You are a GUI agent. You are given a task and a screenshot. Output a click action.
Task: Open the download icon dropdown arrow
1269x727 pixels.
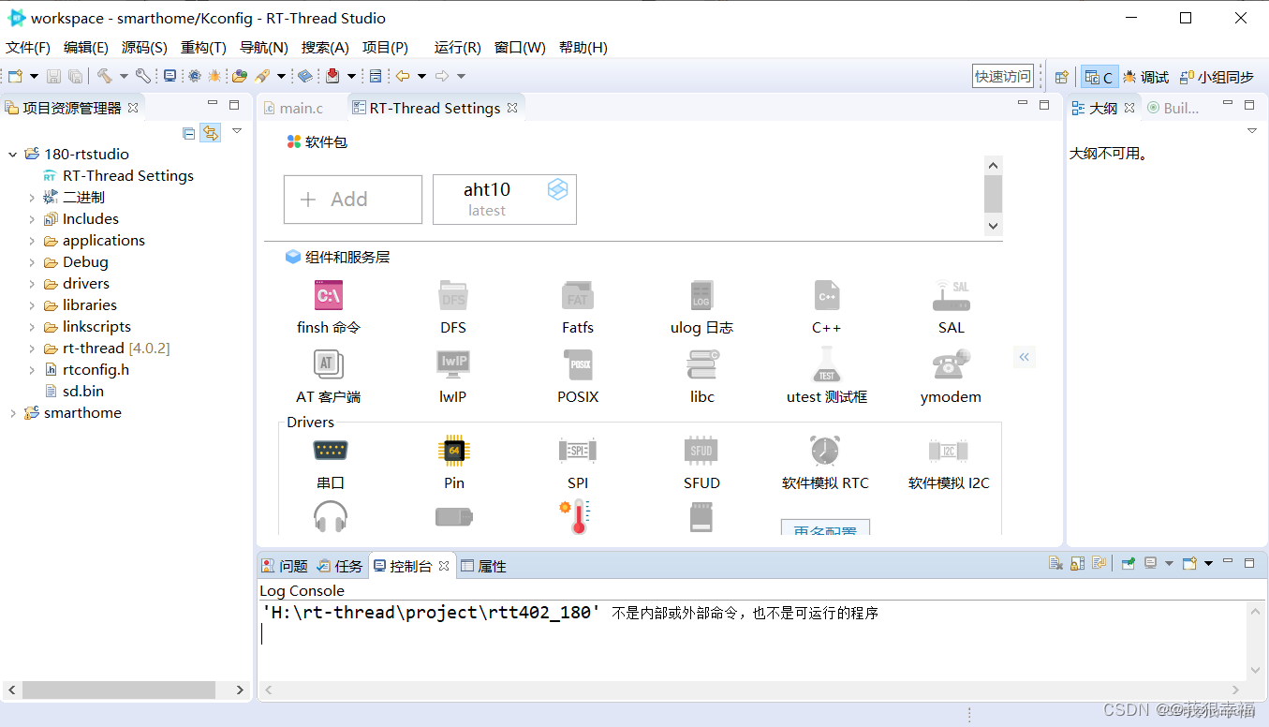tap(351, 76)
